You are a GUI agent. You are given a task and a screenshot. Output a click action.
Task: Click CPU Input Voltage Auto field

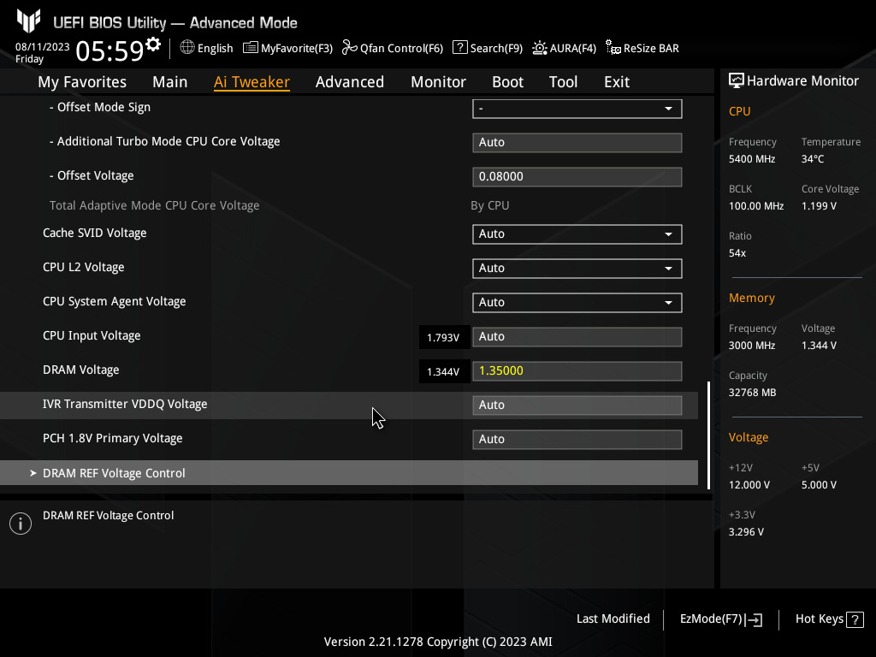[x=577, y=337]
